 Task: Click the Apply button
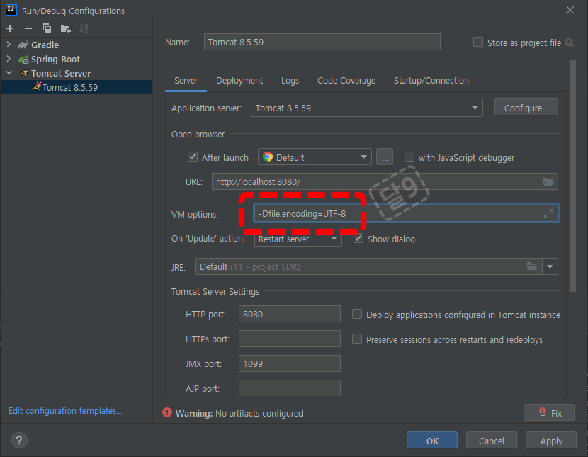(x=551, y=441)
